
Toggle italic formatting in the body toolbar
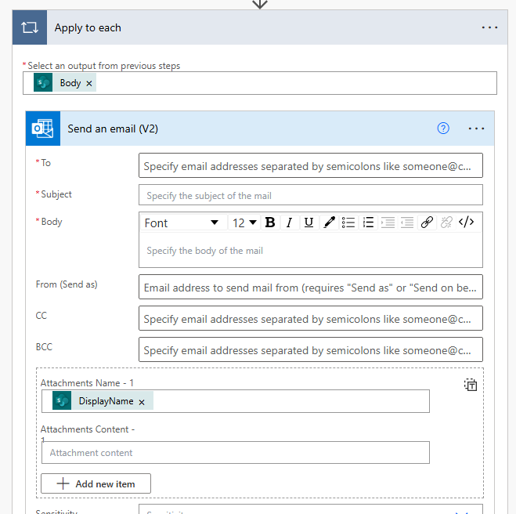pyautogui.click(x=289, y=223)
